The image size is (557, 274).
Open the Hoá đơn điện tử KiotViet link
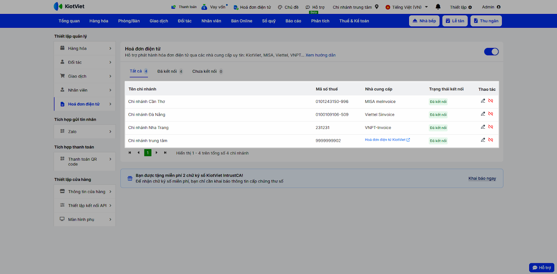(387, 140)
